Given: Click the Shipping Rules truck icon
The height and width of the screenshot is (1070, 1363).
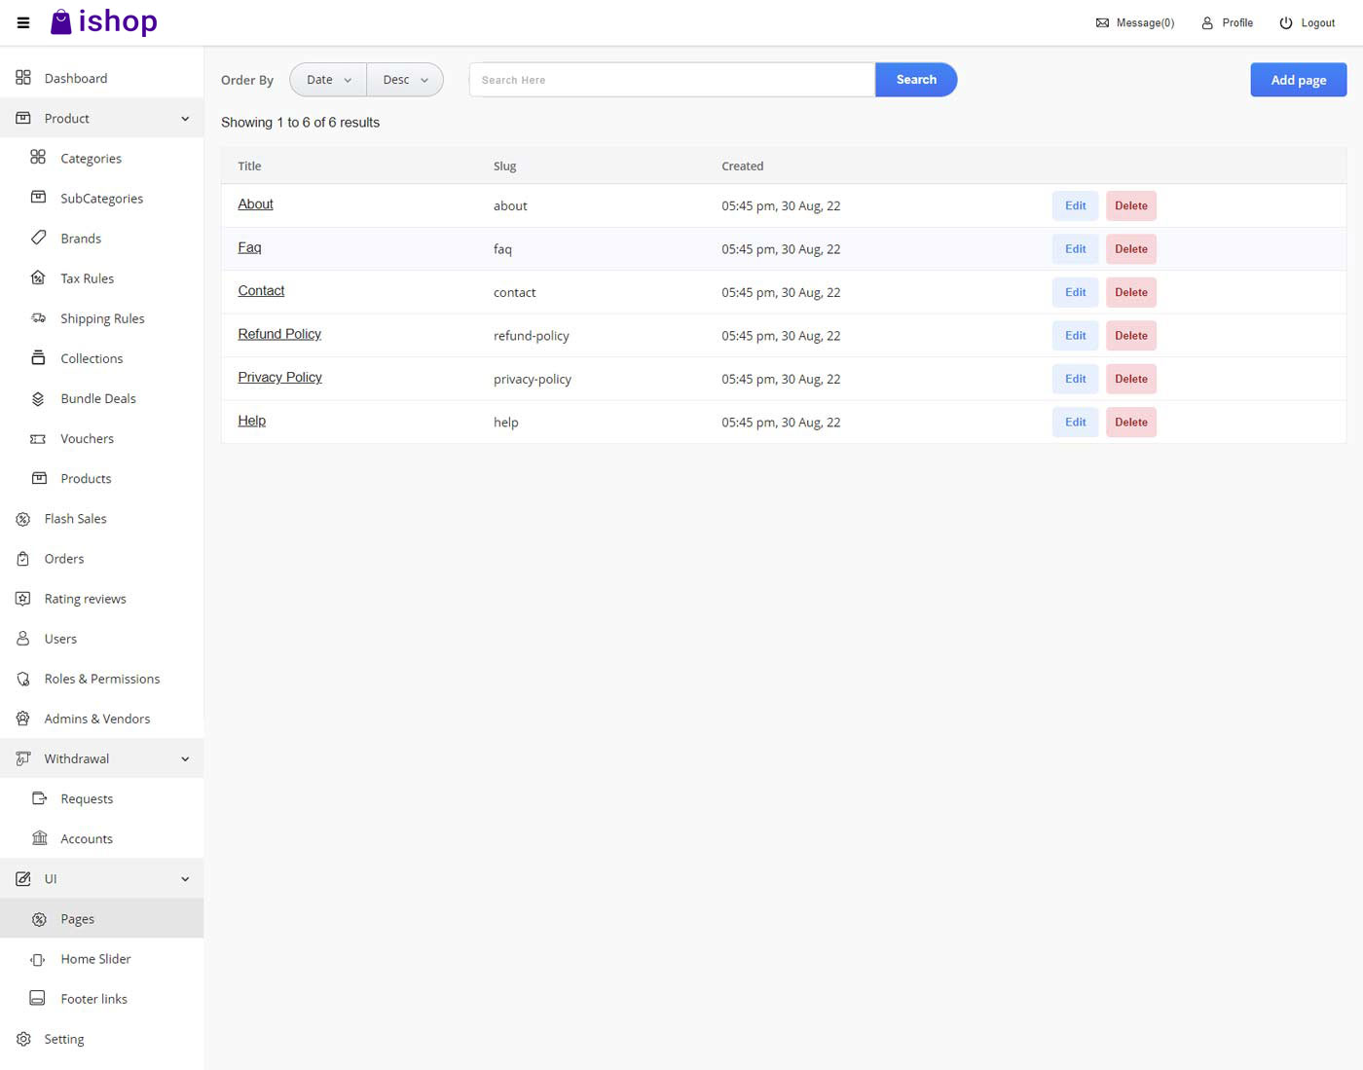Looking at the screenshot, I should [39, 318].
